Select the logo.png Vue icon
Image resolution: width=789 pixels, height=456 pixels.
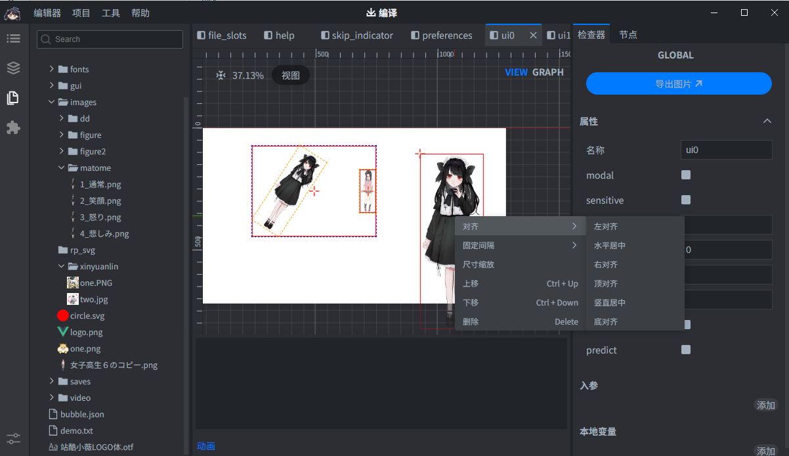63,332
